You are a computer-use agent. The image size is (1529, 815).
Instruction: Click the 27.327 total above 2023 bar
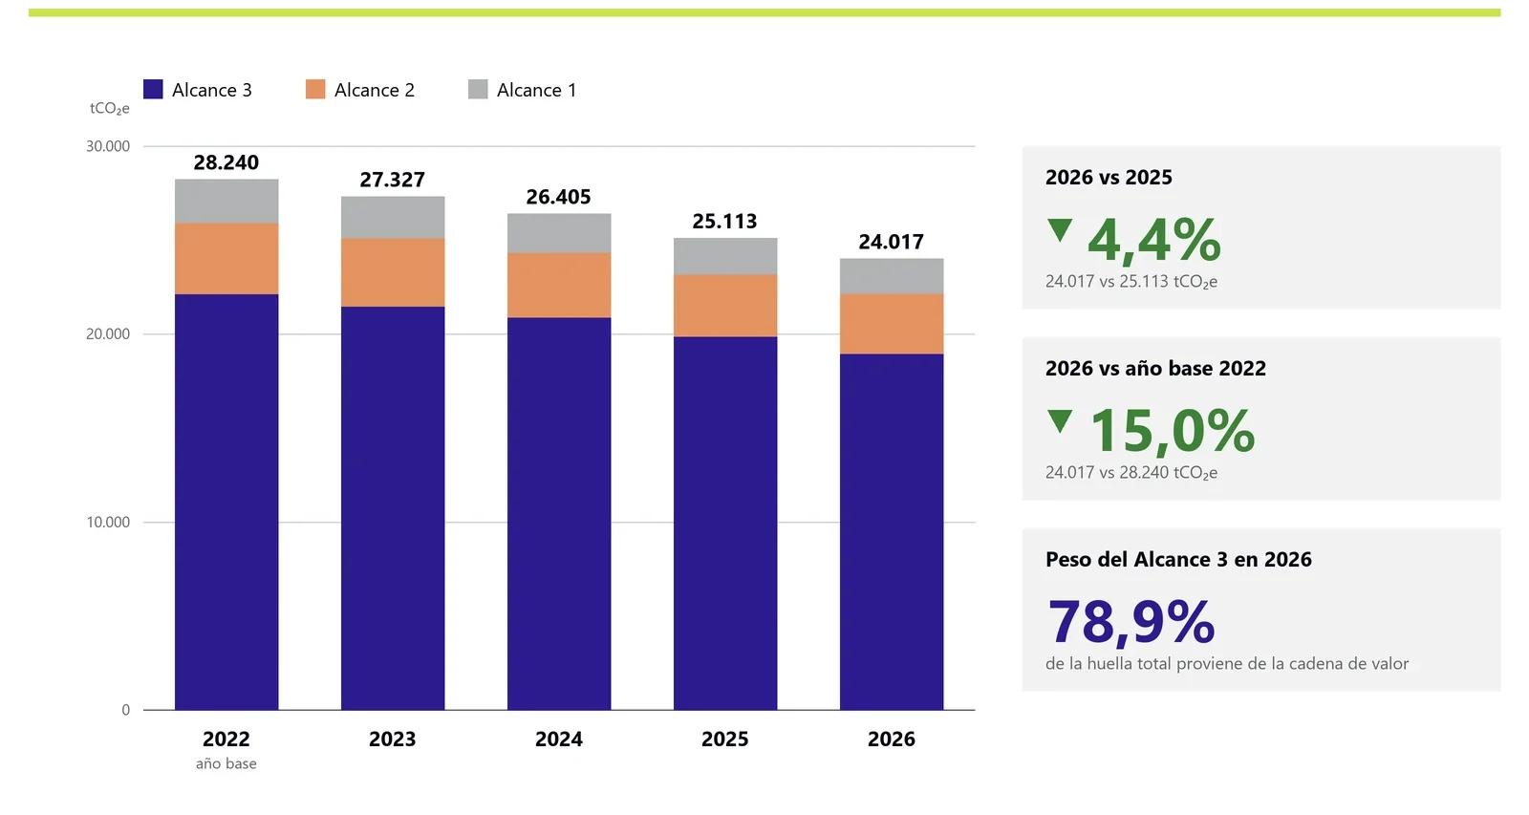point(393,180)
